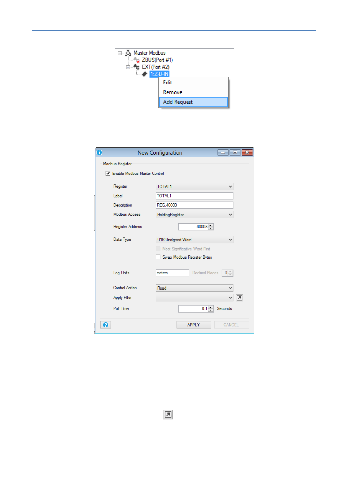349x494 pixels.
Task: Toggle Most Significative Word First checkbox
Action: coord(158,249)
